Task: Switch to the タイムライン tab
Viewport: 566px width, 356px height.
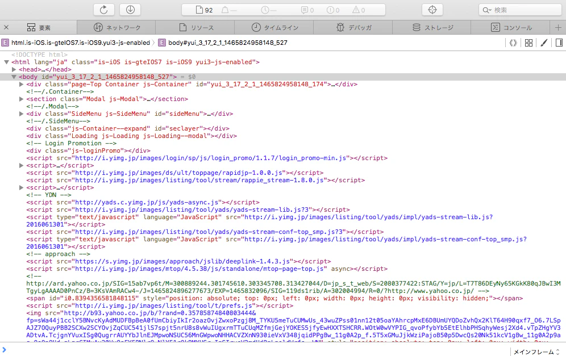Action: pyautogui.click(x=274, y=27)
